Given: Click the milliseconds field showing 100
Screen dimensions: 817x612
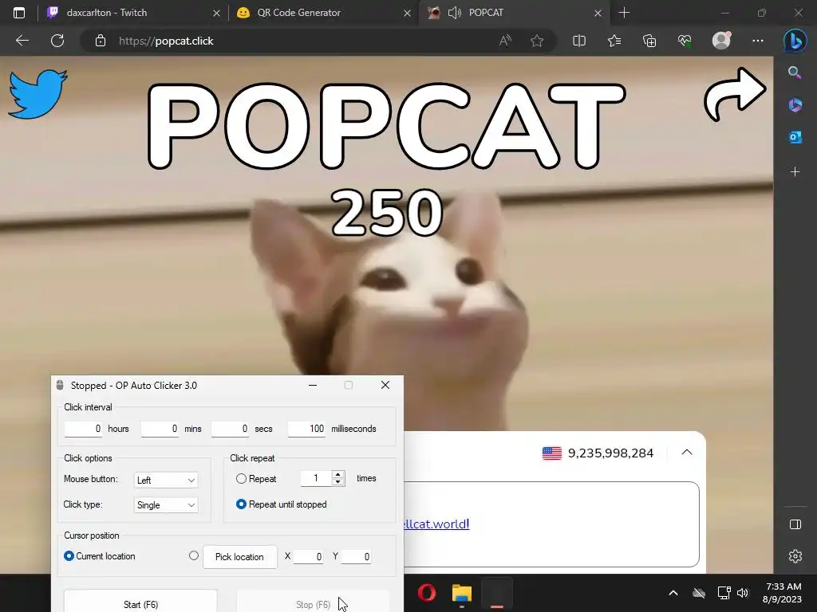Looking at the screenshot, I should tap(306, 429).
